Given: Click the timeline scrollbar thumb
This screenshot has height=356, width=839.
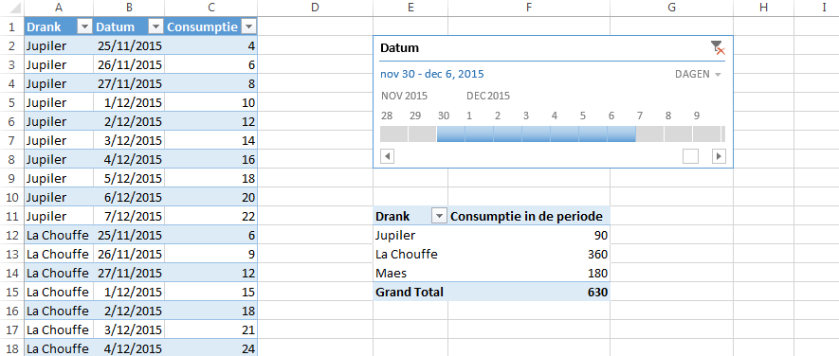Looking at the screenshot, I should pos(691,156).
